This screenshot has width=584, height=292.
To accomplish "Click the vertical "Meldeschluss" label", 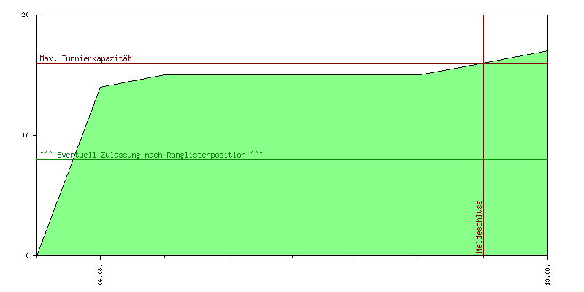I will [x=480, y=226].
